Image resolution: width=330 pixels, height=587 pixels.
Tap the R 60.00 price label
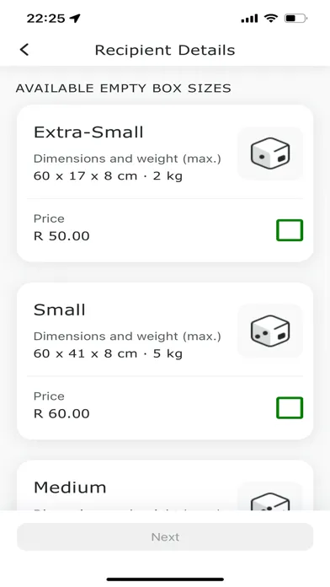pos(61,413)
